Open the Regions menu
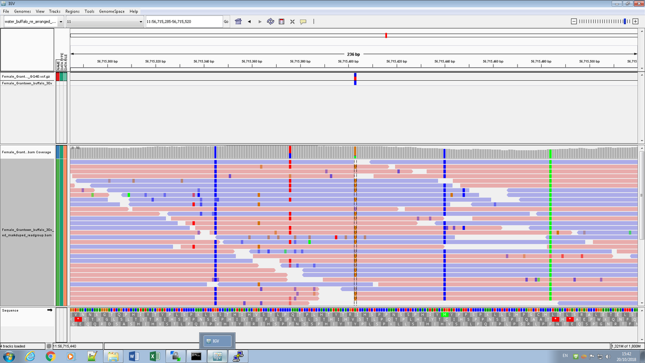Viewport: 645px width, 363px height. (73, 11)
